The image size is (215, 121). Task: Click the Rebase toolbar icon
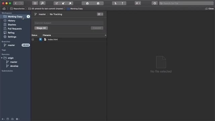point(122,3)
